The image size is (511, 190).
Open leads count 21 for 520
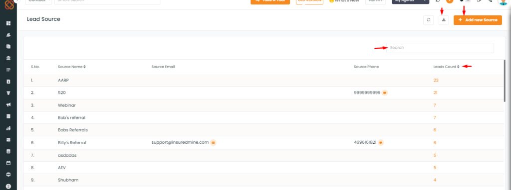(435, 93)
